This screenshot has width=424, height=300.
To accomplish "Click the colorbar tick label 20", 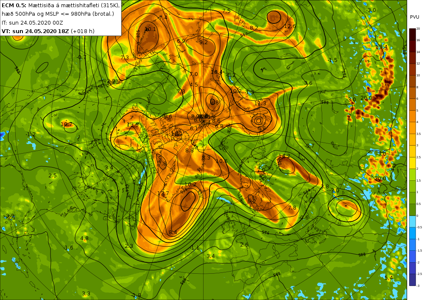I will coord(418,29).
